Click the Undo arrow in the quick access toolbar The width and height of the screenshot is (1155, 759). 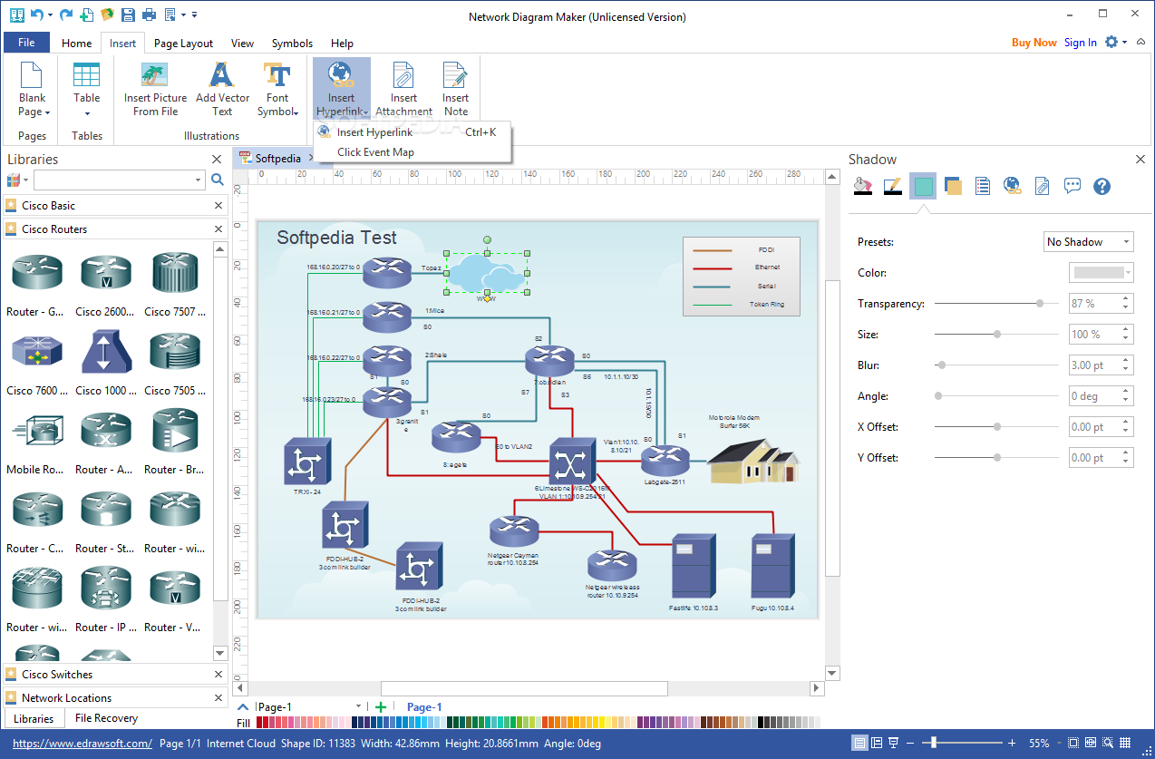coord(36,15)
